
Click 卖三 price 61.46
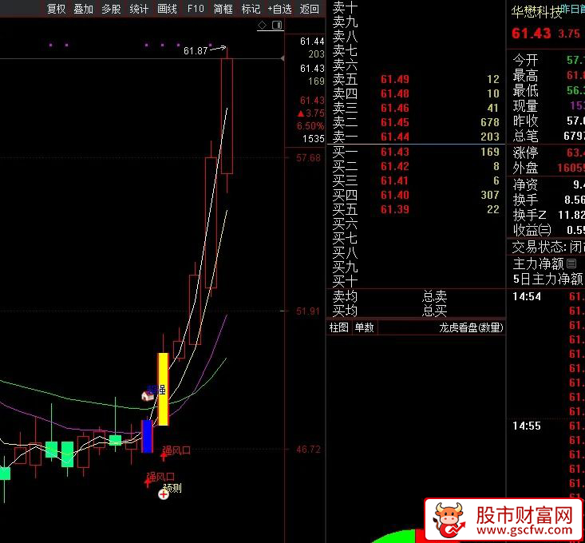click(x=395, y=109)
